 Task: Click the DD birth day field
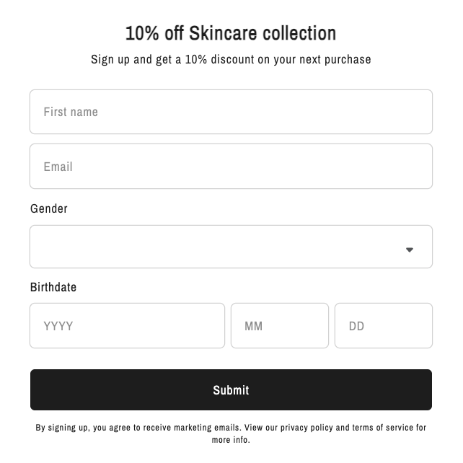click(383, 326)
